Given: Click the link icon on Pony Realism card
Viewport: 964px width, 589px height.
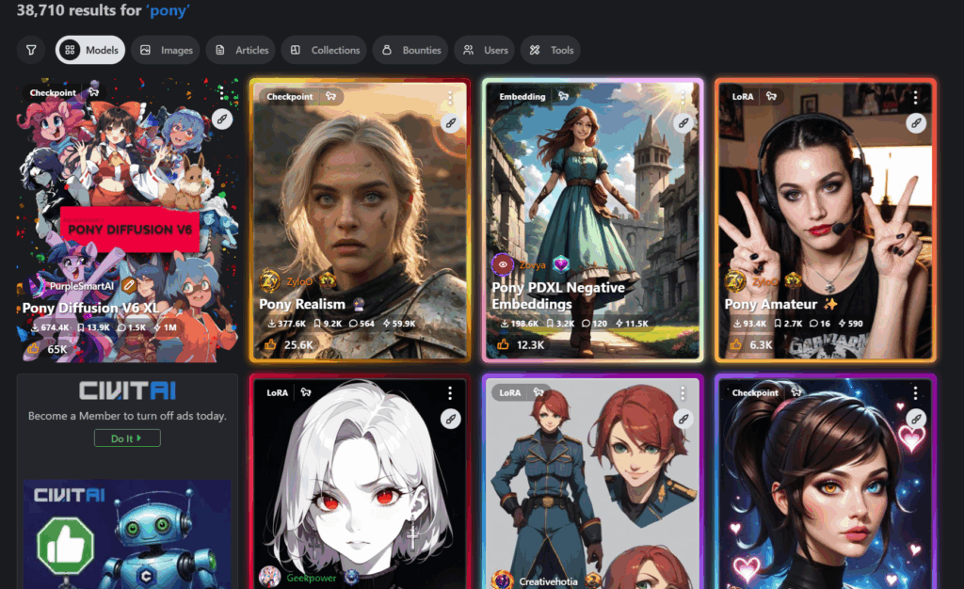Looking at the screenshot, I should point(451,123).
